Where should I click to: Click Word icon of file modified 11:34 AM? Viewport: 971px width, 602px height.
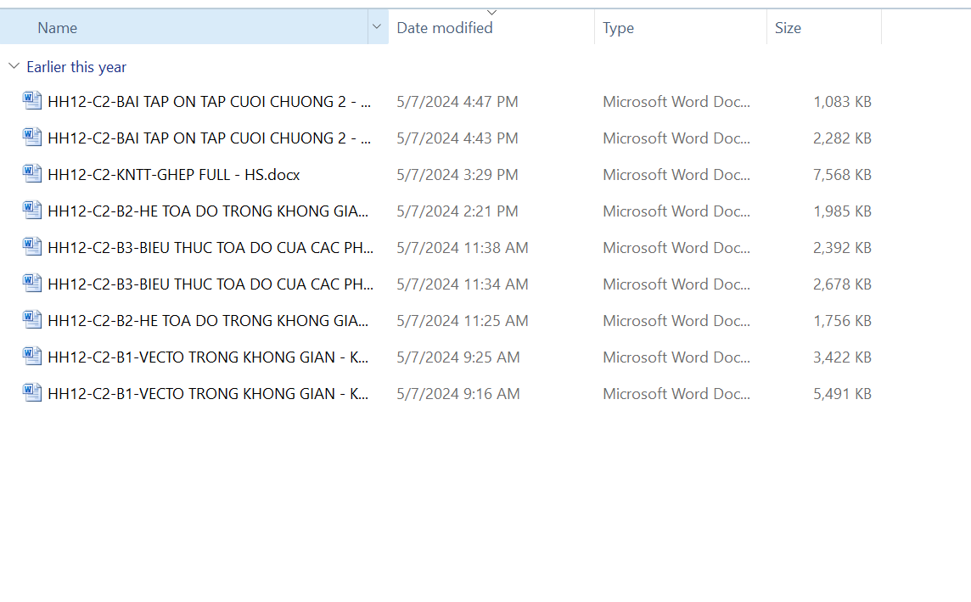pos(32,284)
